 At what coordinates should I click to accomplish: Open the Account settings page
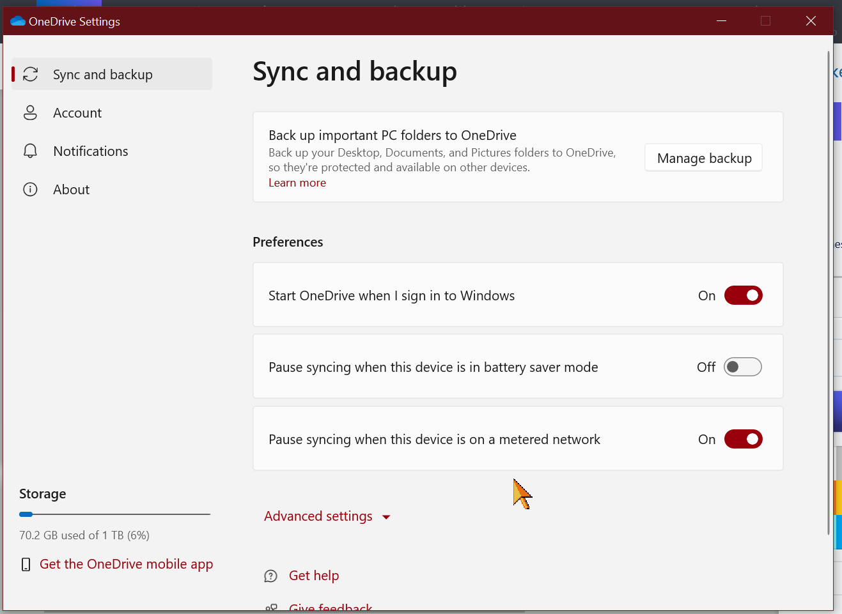pyautogui.click(x=77, y=112)
